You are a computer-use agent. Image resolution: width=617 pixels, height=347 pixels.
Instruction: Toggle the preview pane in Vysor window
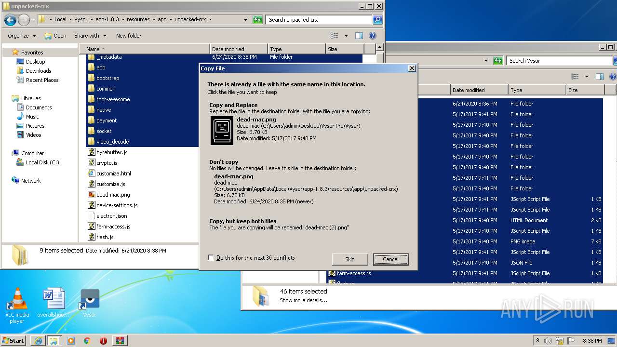click(x=599, y=77)
